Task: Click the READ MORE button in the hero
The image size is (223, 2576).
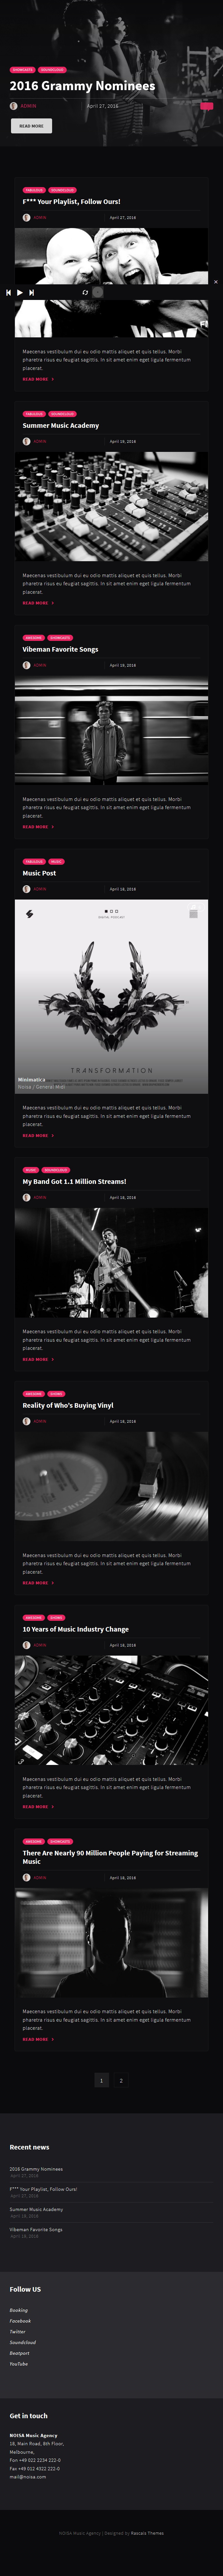Action: [x=31, y=126]
